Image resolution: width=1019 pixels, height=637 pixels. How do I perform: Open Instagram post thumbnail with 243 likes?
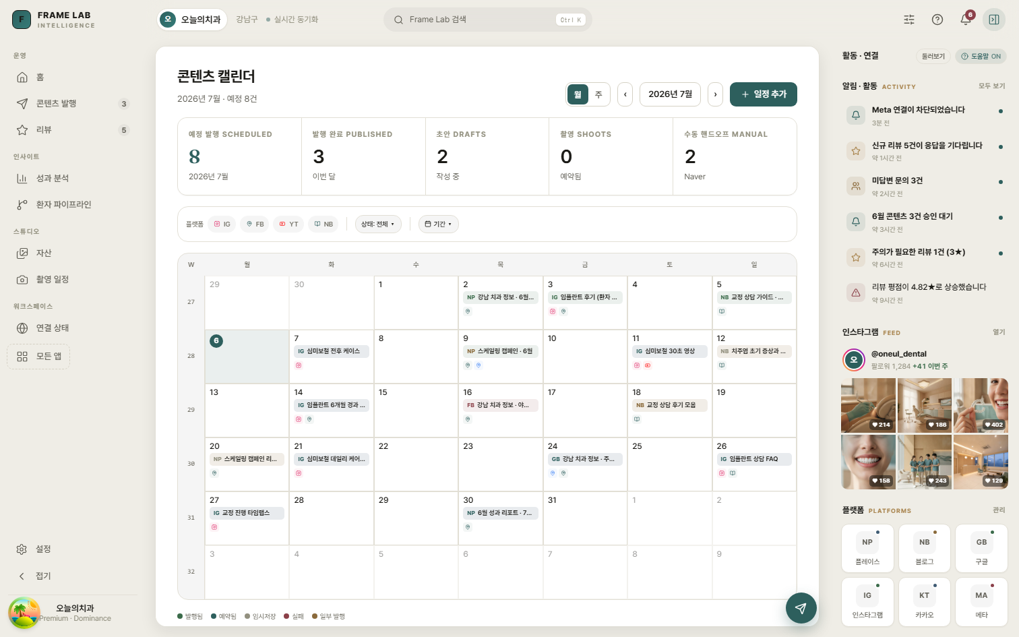924,462
